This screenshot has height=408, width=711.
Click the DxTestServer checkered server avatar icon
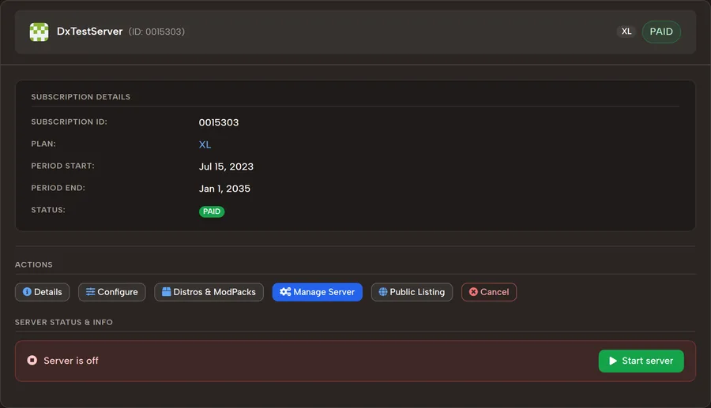[39, 32]
